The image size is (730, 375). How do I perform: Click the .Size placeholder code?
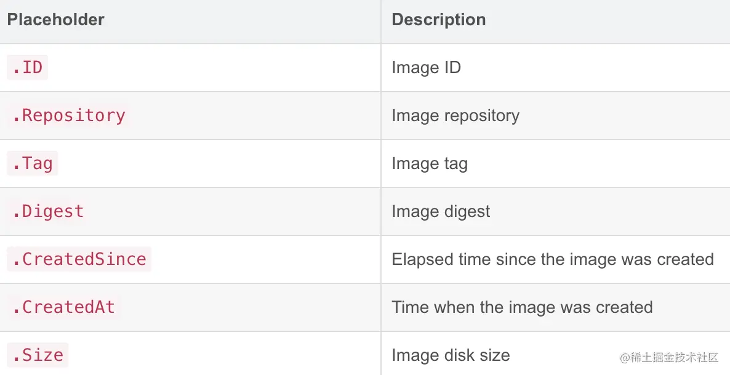(x=37, y=355)
